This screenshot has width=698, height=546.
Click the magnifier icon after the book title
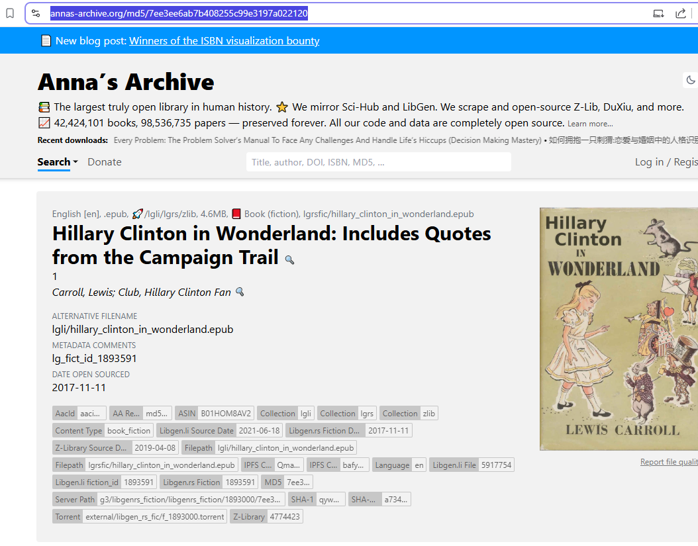point(289,259)
